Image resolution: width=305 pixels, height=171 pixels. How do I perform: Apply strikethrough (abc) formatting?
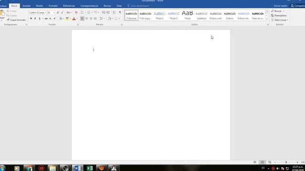[x=46, y=19]
